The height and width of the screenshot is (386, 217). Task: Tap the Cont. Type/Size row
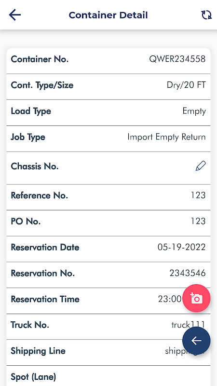point(108,87)
